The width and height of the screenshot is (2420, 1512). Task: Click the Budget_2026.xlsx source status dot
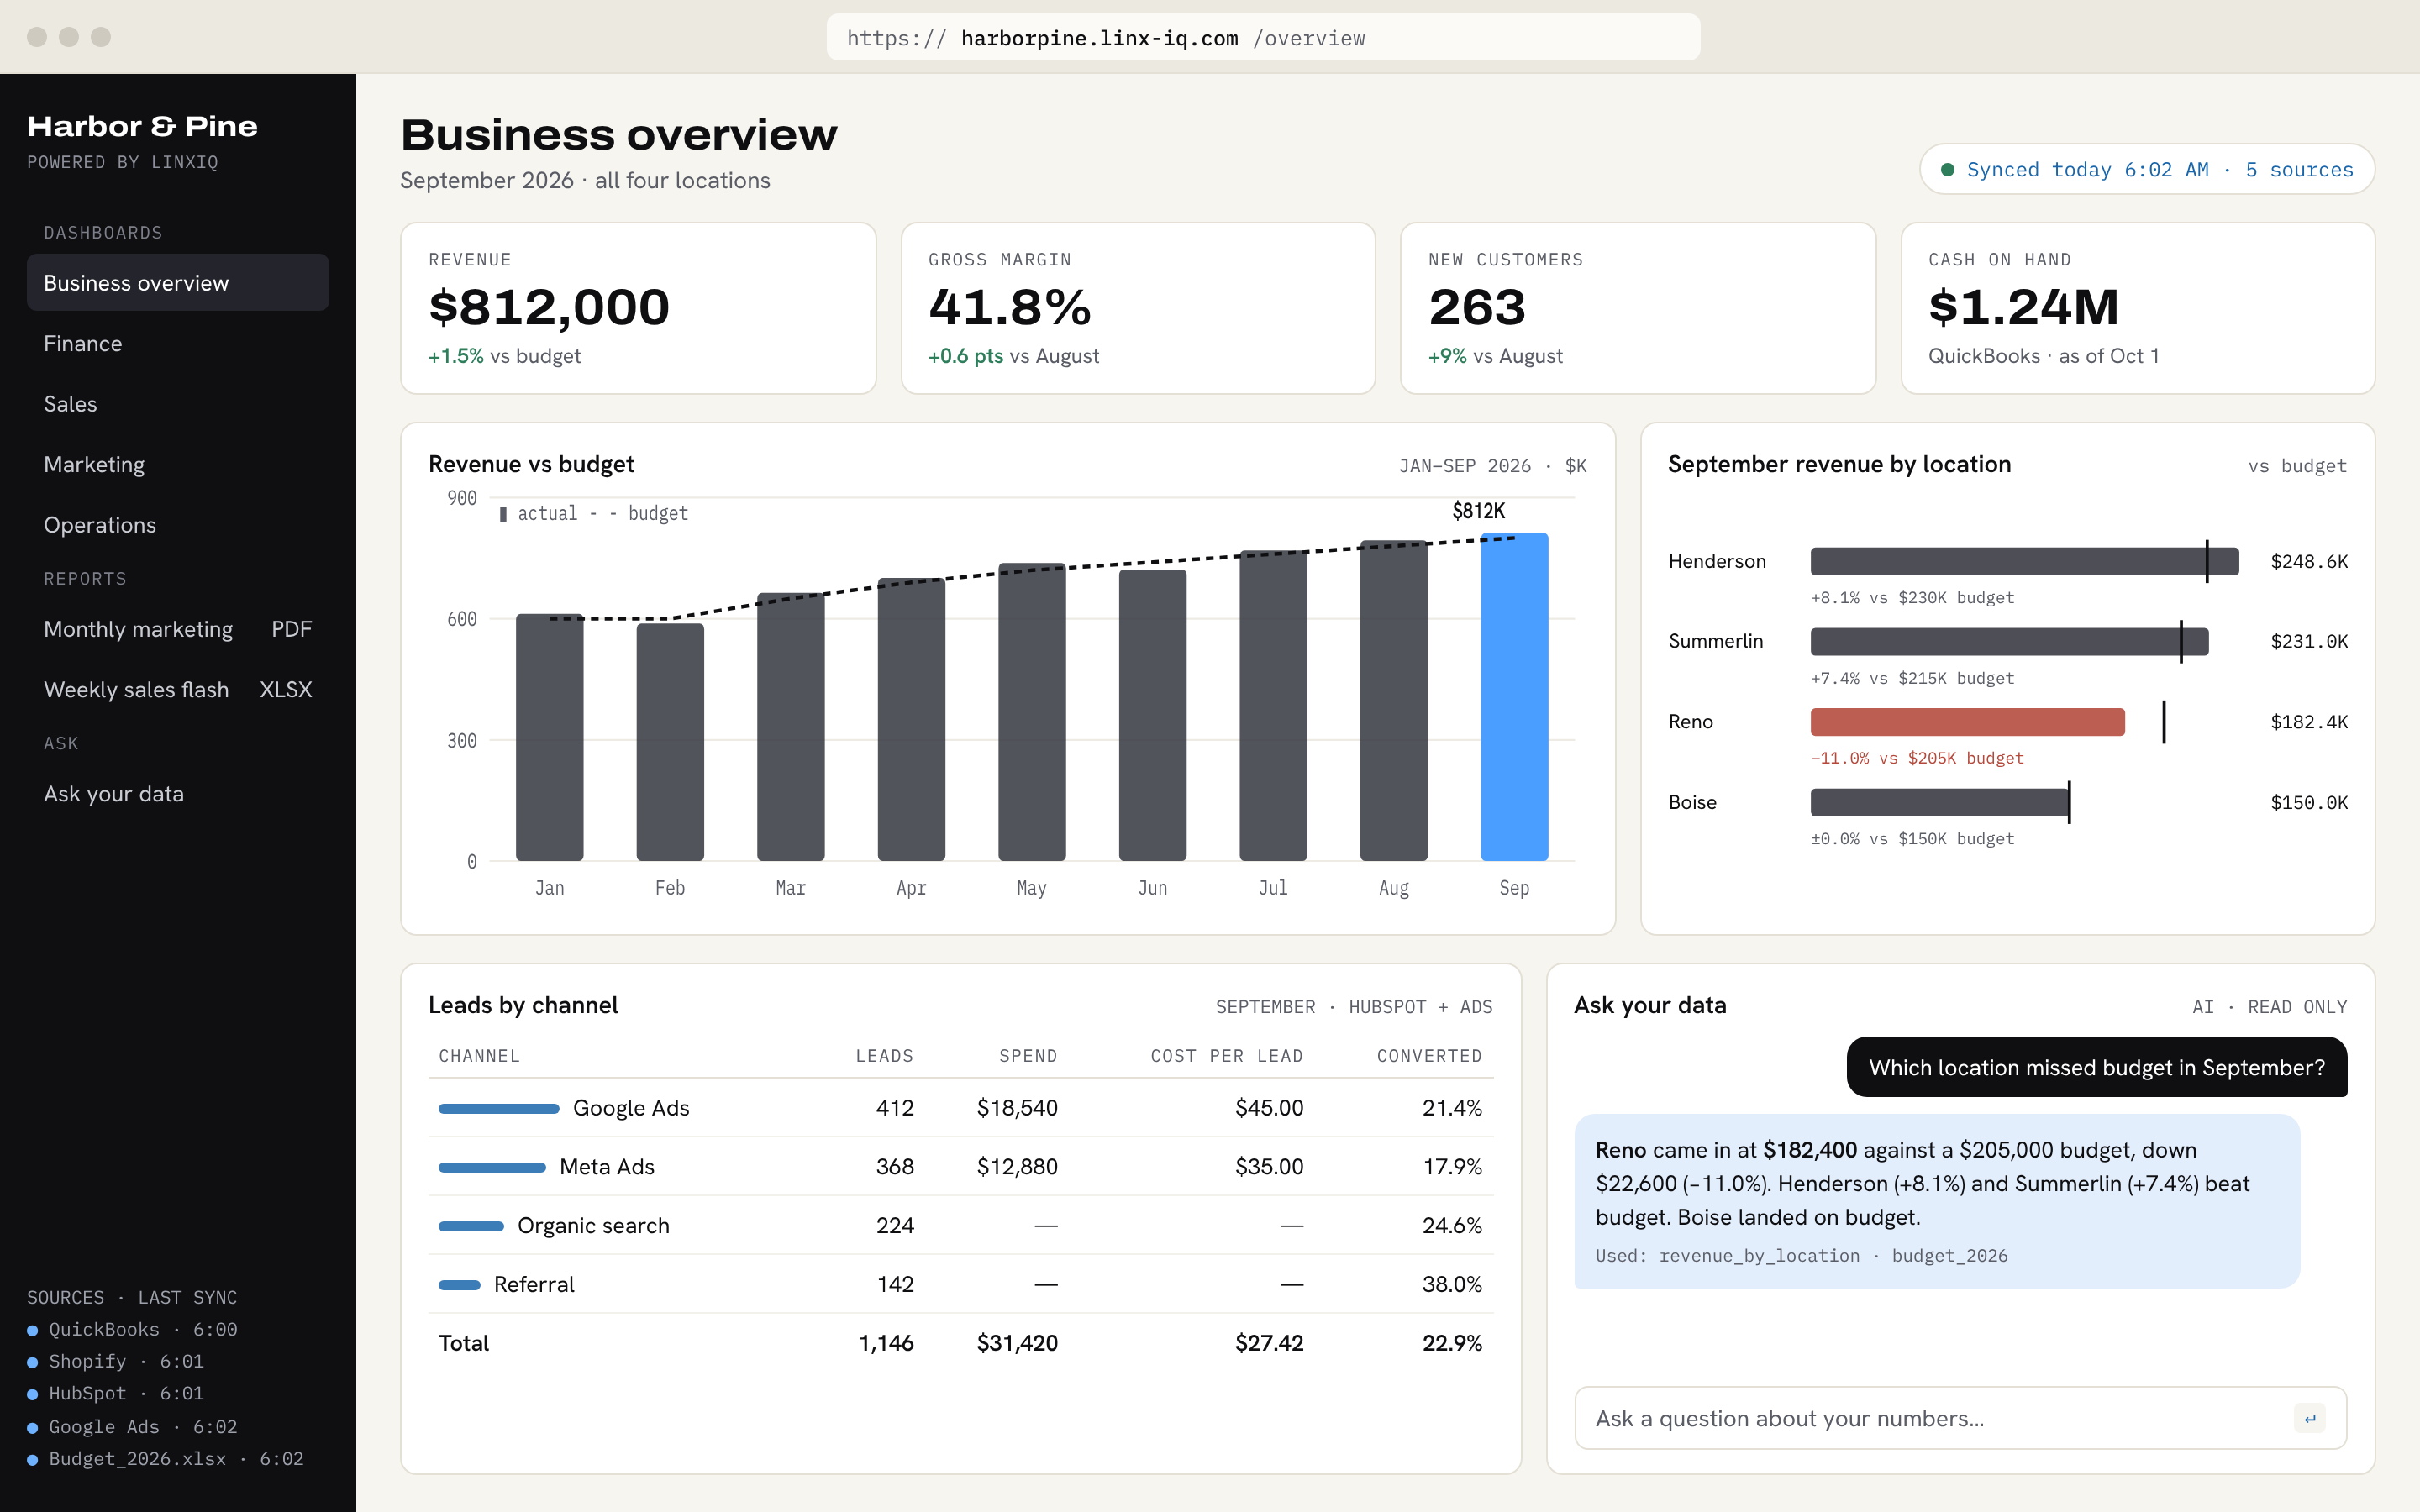click(x=33, y=1460)
